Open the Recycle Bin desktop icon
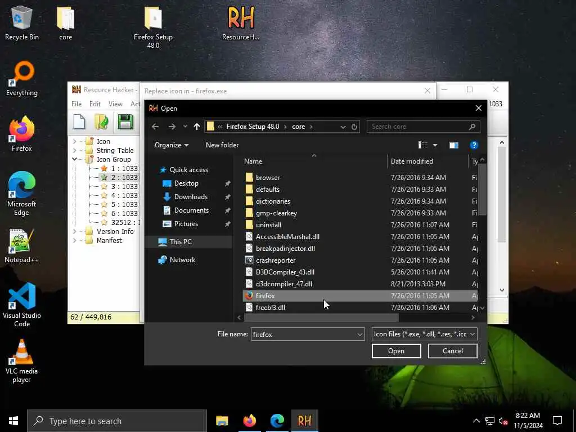The image size is (576, 432). pos(22,23)
